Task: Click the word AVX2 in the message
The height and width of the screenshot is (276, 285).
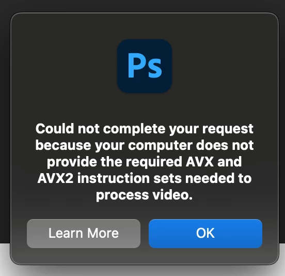Action: point(55,178)
